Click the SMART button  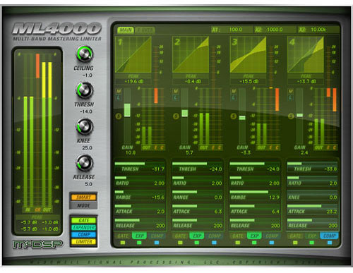(x=83, y=197)
